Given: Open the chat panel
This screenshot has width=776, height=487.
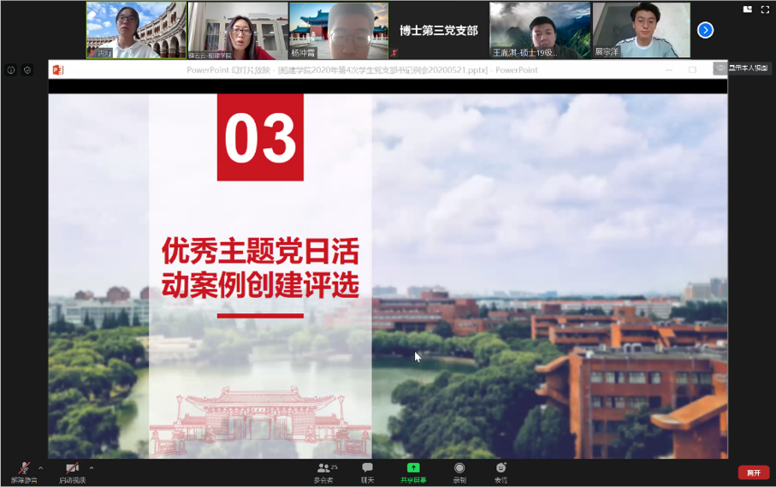Looking at the screenshot, I should pyautogui.click(x=367, y=471).
